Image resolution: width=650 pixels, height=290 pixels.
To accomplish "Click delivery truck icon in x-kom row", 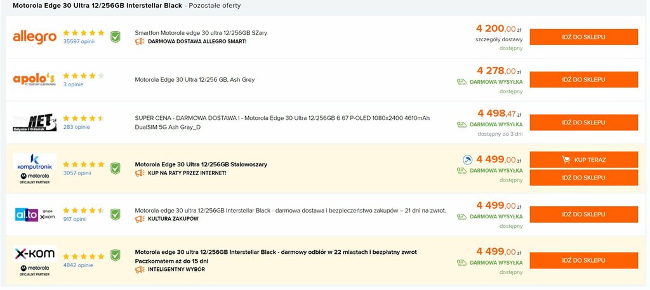I will click(x=462, y=263).
